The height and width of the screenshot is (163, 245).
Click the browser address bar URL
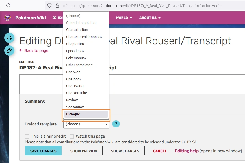coord(145,6)
